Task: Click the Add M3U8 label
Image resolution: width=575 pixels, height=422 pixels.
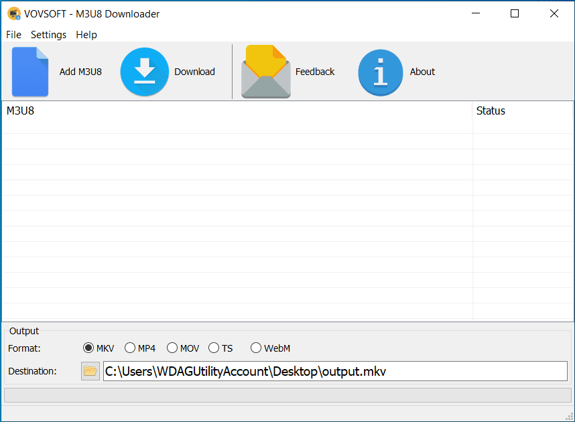Action: pos(80,72)
